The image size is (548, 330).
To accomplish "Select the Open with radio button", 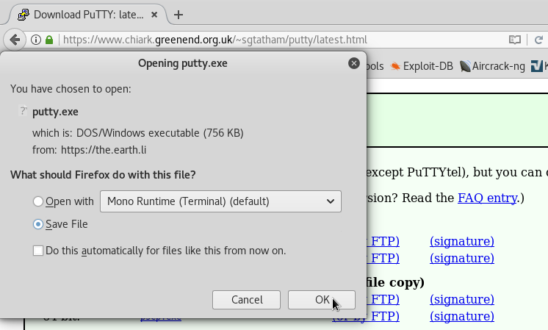I will pos(37,201).
